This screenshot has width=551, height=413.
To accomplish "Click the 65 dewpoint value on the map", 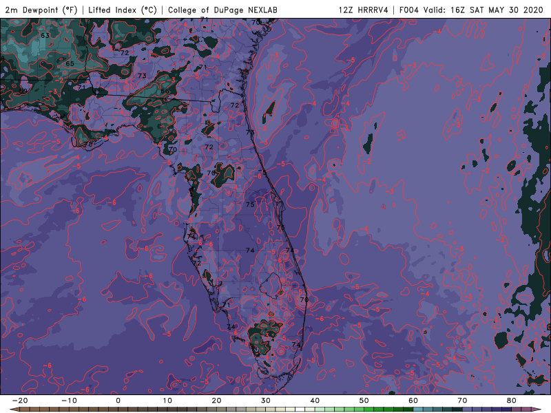I will pos(70,63).
